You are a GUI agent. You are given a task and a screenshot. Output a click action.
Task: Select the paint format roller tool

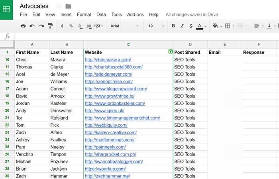(x=50, y=26)
